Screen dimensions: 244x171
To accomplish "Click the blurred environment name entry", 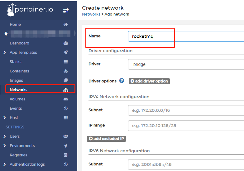I will [41, 34].
